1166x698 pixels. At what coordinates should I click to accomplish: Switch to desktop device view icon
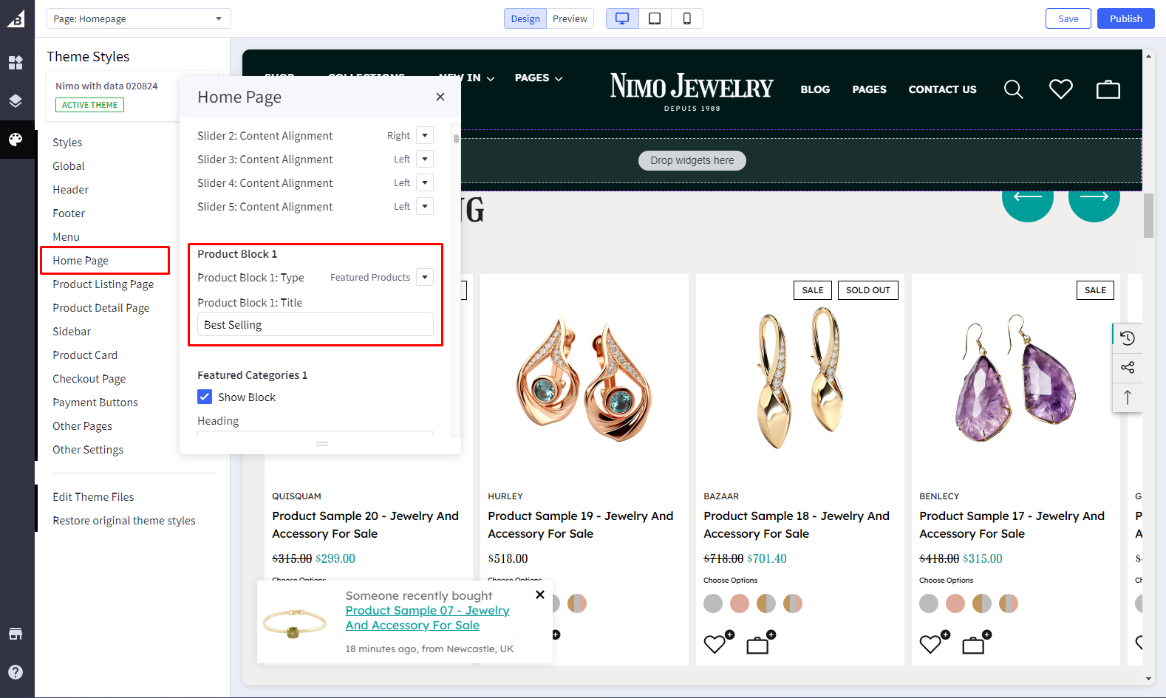[622, 18]
